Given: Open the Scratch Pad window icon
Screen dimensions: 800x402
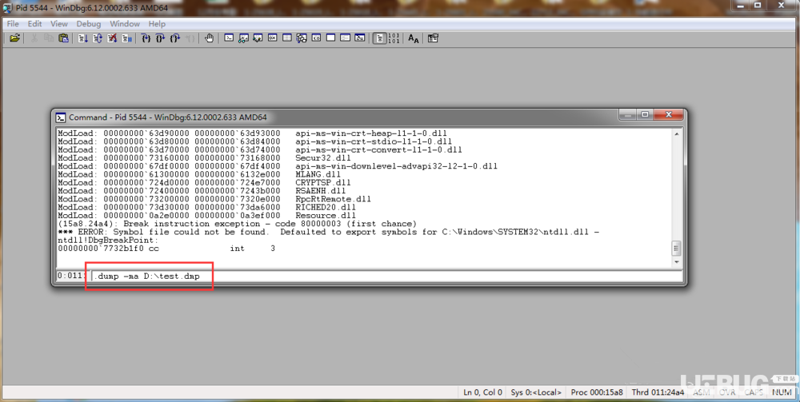Looking at the screenshot, I should click(330, 38).
